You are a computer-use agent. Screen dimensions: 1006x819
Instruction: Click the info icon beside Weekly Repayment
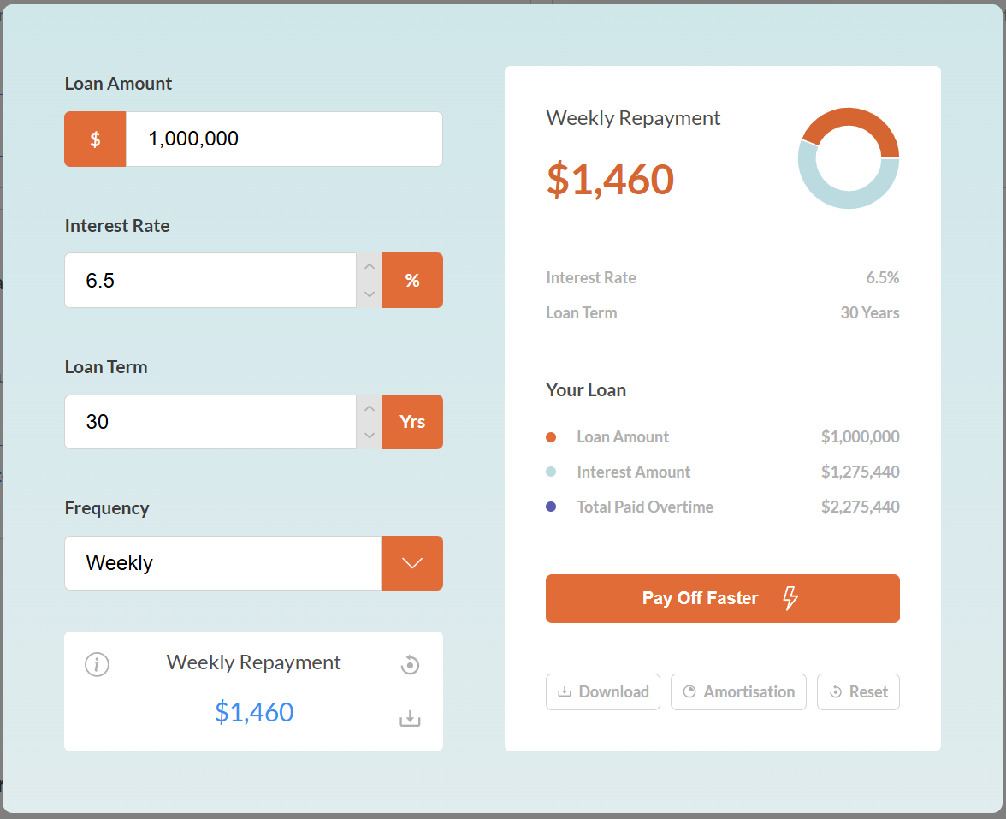(x=97, y=664)
